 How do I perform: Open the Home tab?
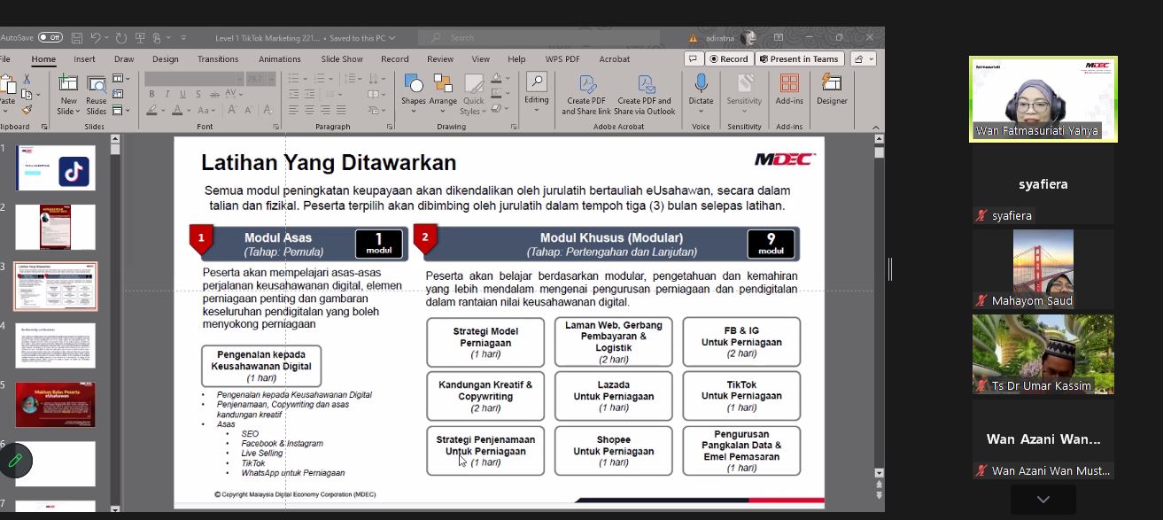click(43, 59)
